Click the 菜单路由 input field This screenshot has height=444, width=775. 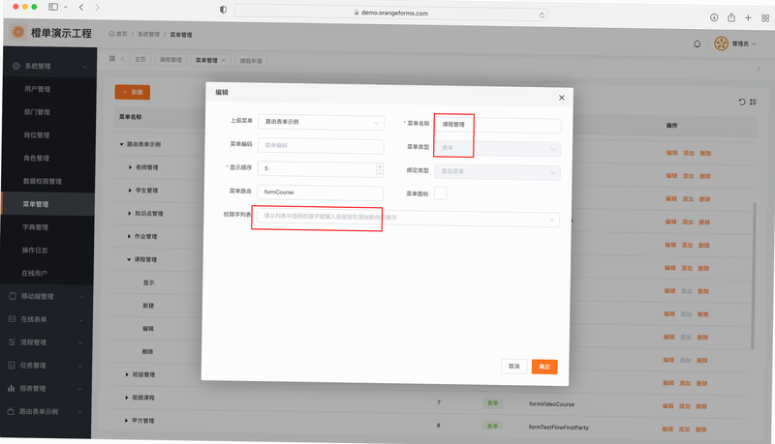point(321,192)
